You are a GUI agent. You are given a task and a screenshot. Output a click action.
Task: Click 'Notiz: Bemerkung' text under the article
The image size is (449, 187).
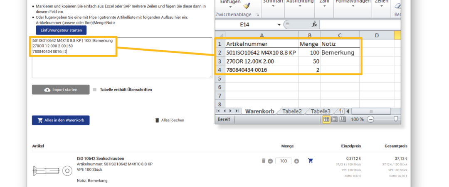coord(92,181)
